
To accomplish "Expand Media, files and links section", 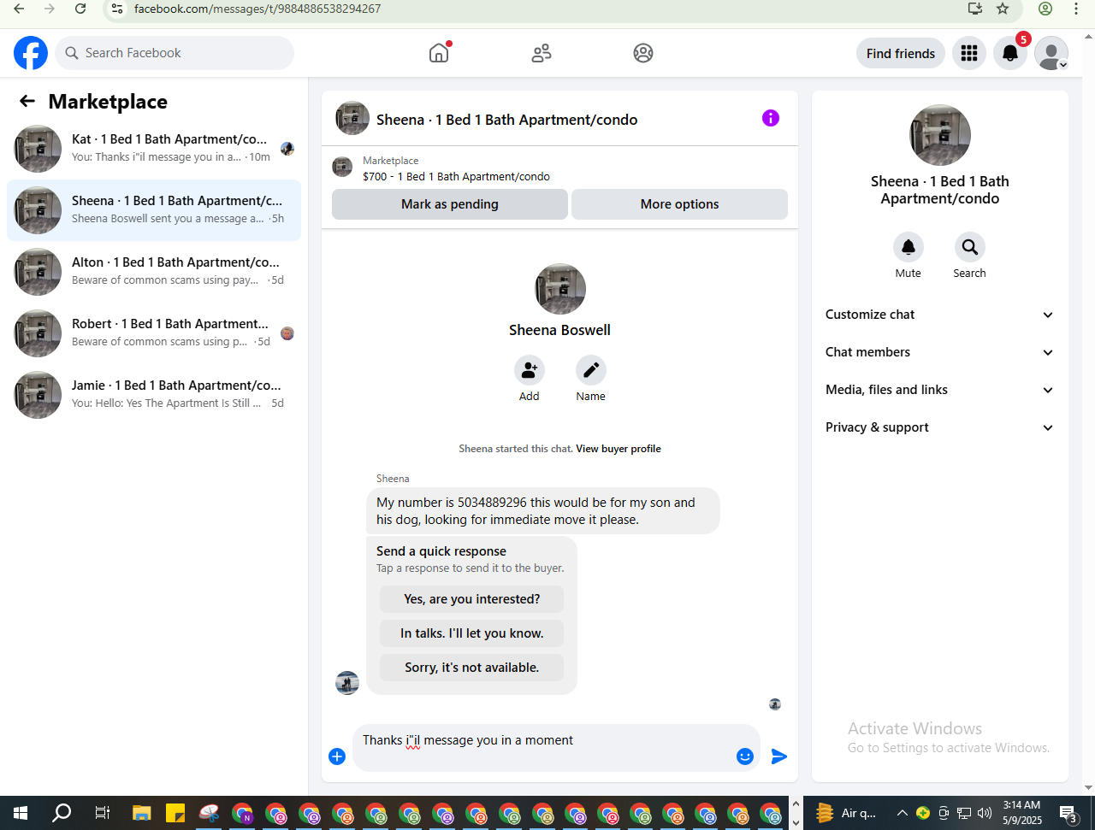I will click(939, 390).
